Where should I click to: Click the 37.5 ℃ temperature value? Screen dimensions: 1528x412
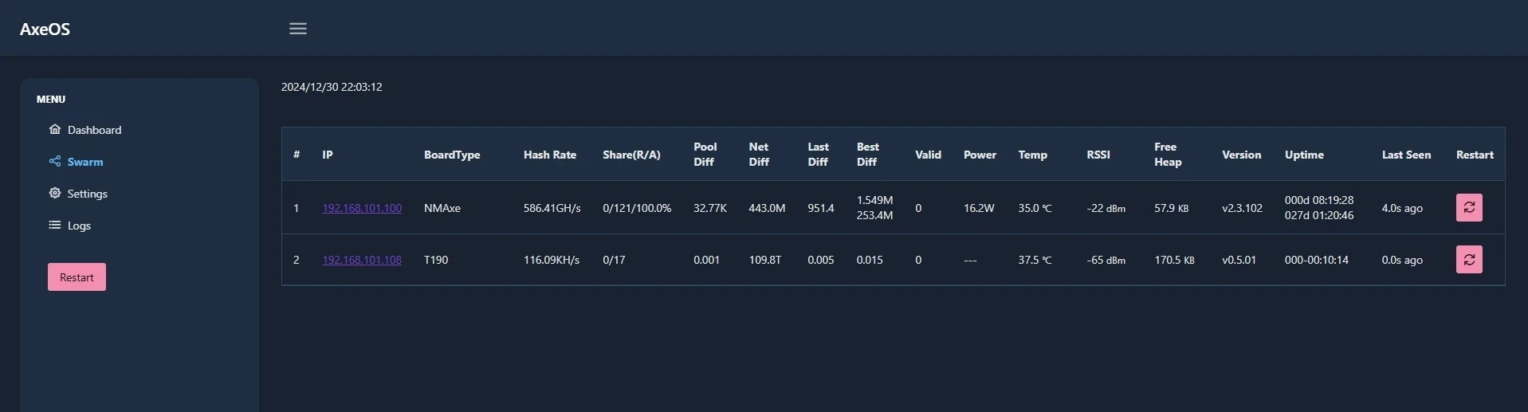tap(1035, 260)
